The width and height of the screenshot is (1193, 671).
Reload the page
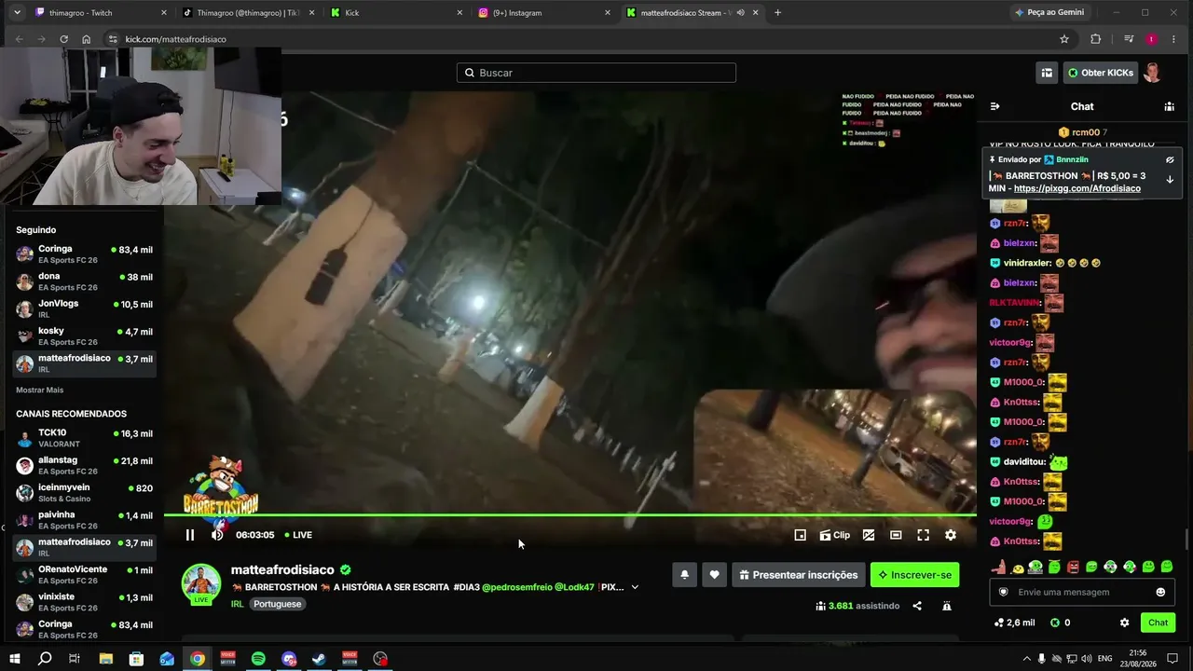click(63, 39)
